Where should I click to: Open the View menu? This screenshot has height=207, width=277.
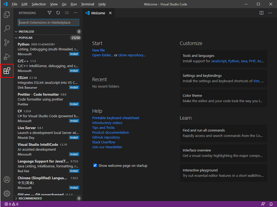(x=54, y=4)
